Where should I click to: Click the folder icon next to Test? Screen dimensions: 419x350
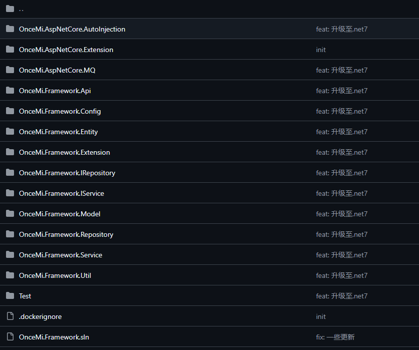(10, 296)
